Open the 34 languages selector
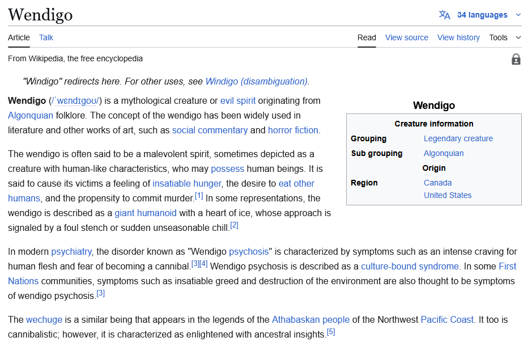The height and width of the screenshot is (350, 532). 482,15
